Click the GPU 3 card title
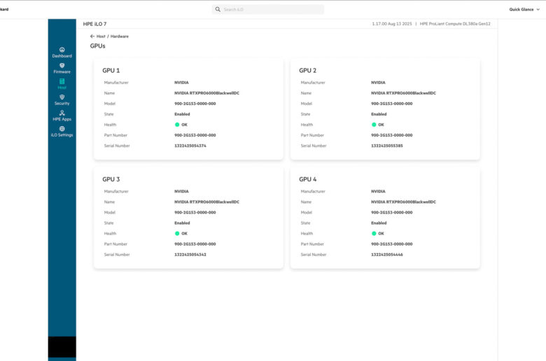Image resolution: width=546 pixels, height=361 pixels. click(x=111, y=179)
